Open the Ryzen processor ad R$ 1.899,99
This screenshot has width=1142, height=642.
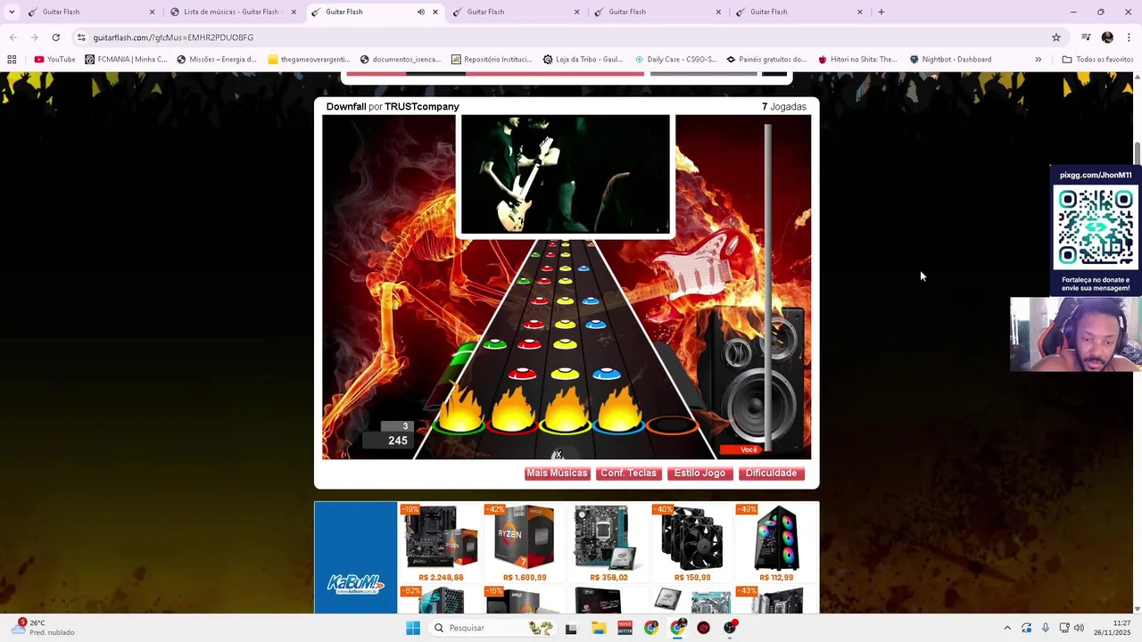525,543
